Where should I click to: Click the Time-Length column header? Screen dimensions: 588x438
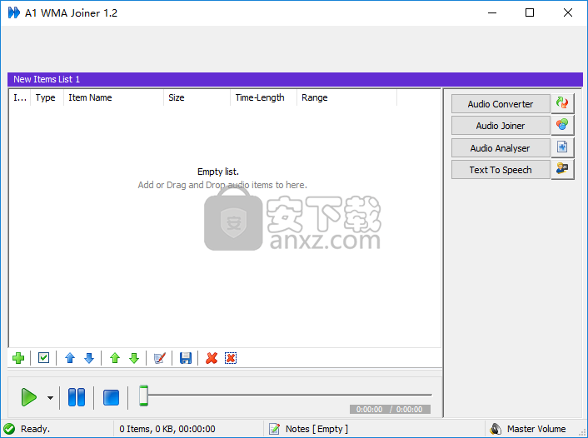(263, 97)
